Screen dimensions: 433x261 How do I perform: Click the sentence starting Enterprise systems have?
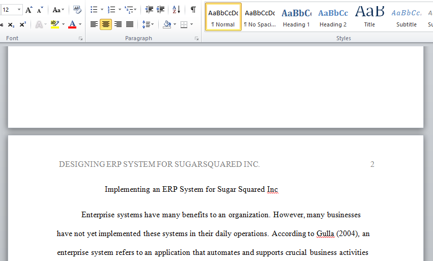[176, 215]
